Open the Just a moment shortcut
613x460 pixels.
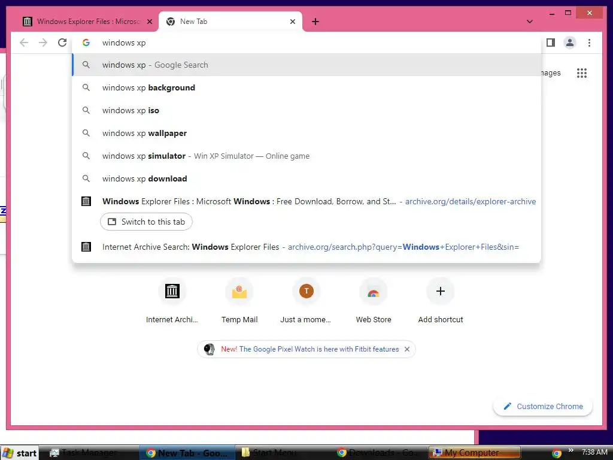tap(306, 301)
